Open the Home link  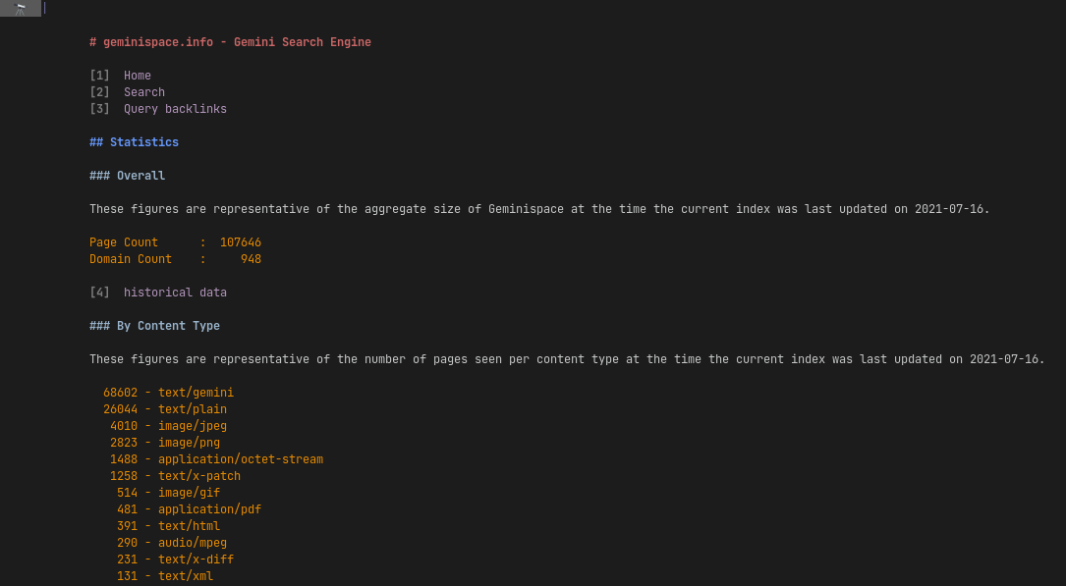point(138,76)
